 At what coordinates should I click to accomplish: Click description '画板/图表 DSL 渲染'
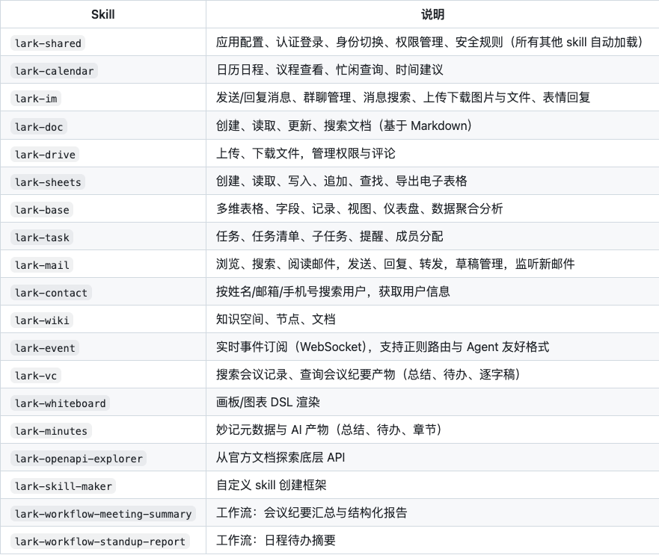tap(268, 402)
